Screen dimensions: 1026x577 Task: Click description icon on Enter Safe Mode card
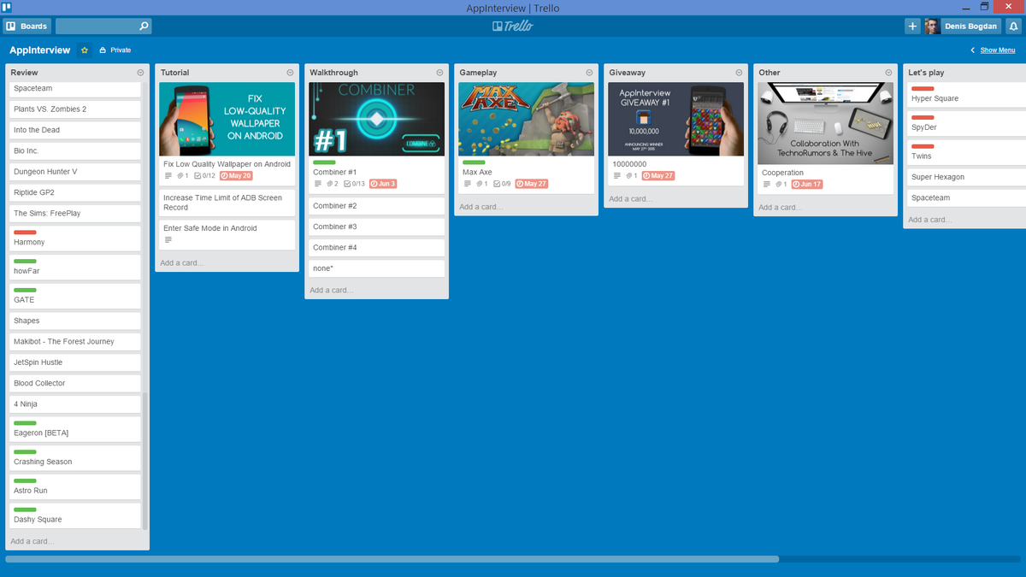point(168,240)
